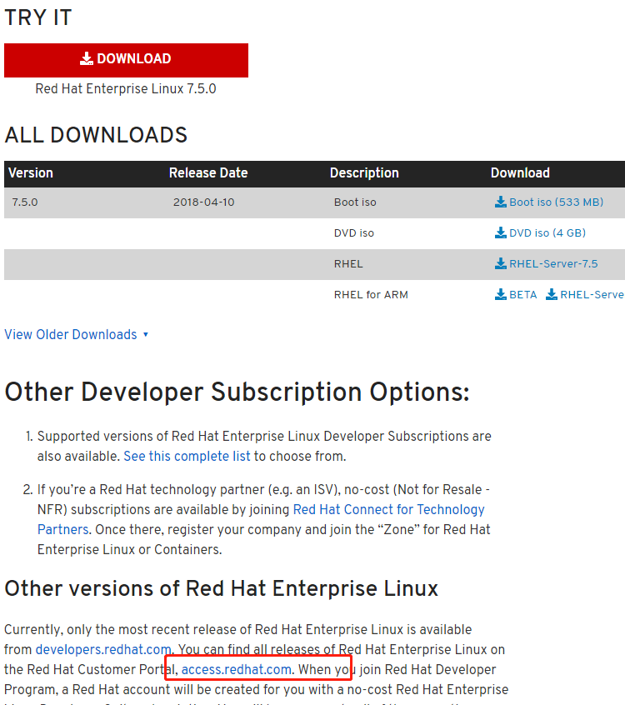The image size is (625, 705).
Task: Expand View Older Downloads
Action: tap(71, 334)
